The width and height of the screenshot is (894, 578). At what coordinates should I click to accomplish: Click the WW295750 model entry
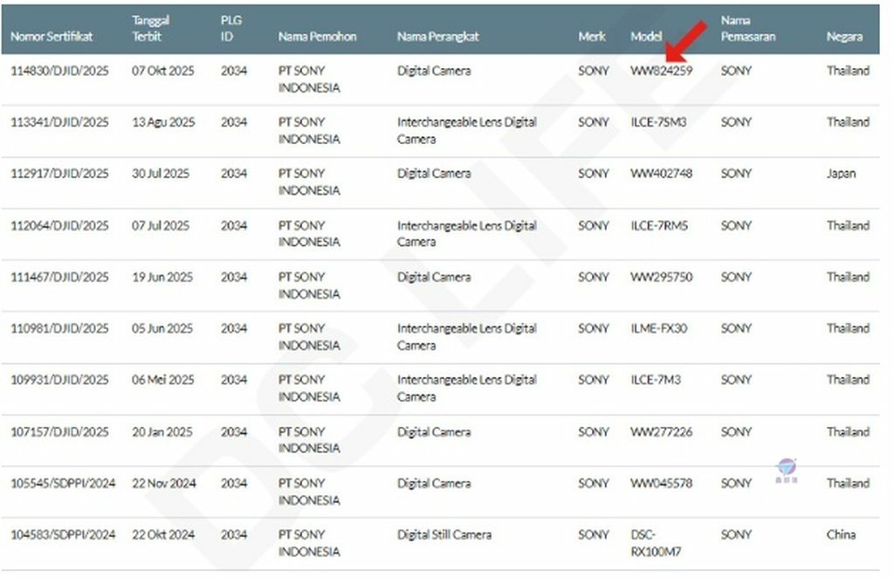[x=661, y=277]
